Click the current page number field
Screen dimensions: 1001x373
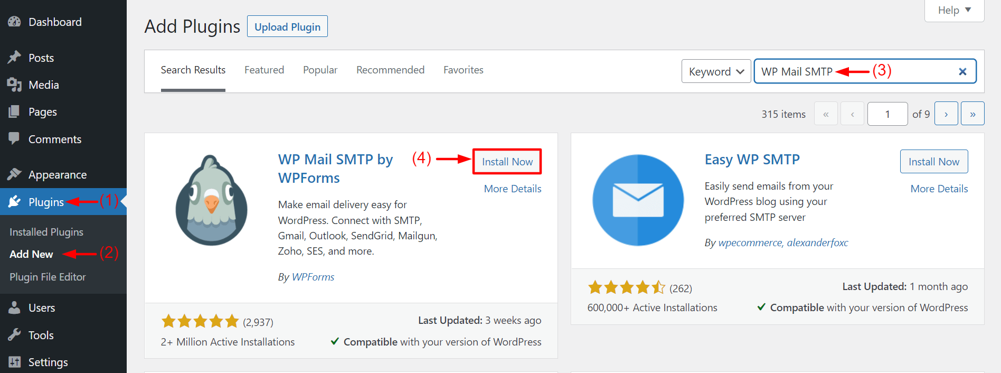[887, 114]
